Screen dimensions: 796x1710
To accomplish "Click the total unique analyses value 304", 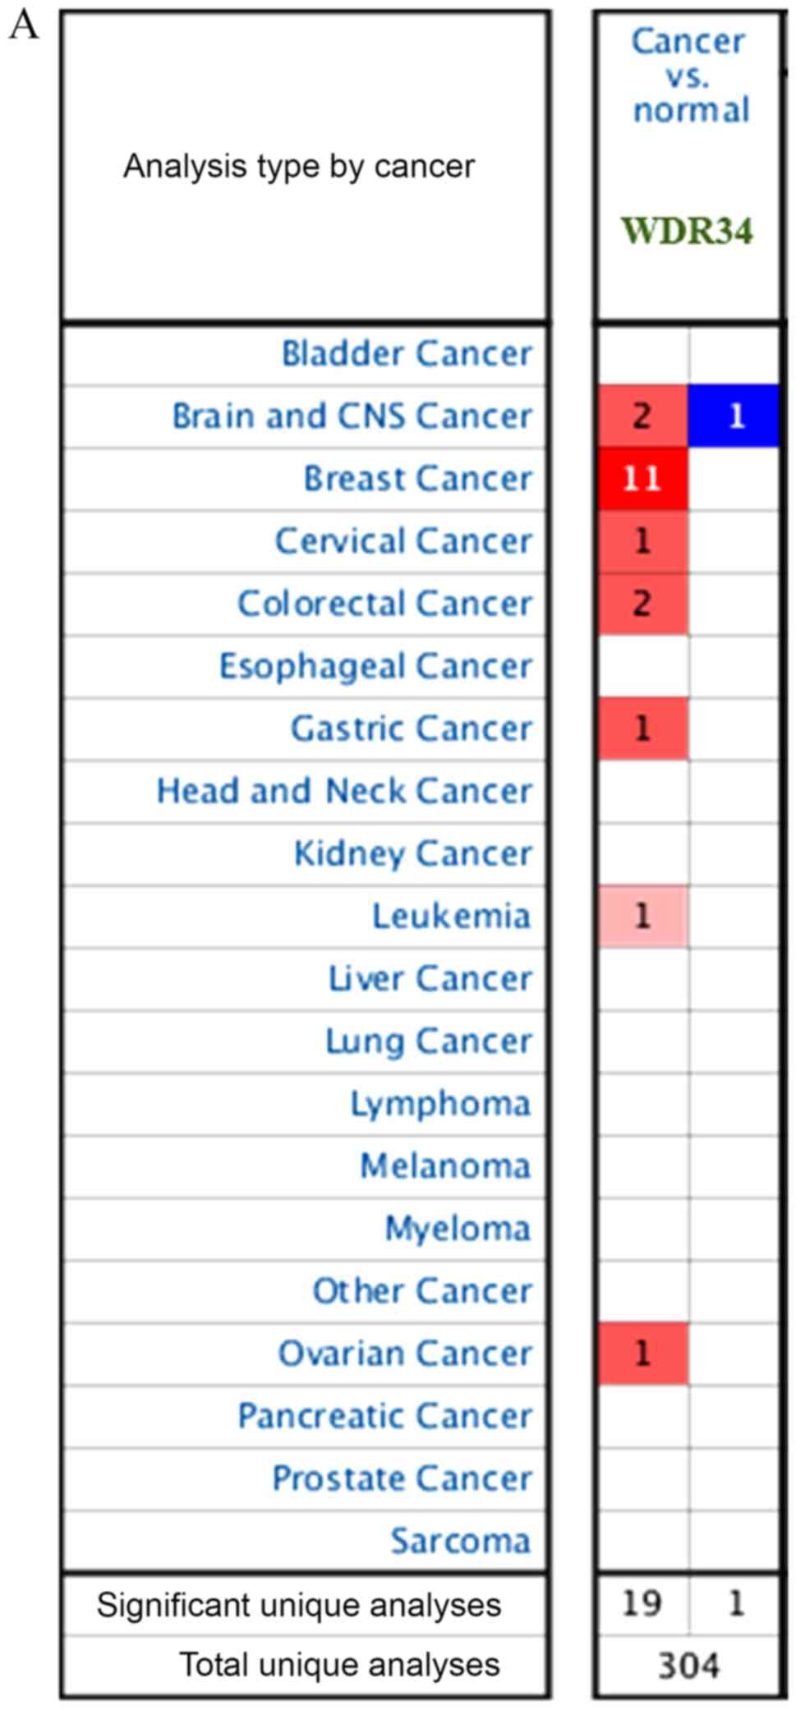I will (688, 1666).
